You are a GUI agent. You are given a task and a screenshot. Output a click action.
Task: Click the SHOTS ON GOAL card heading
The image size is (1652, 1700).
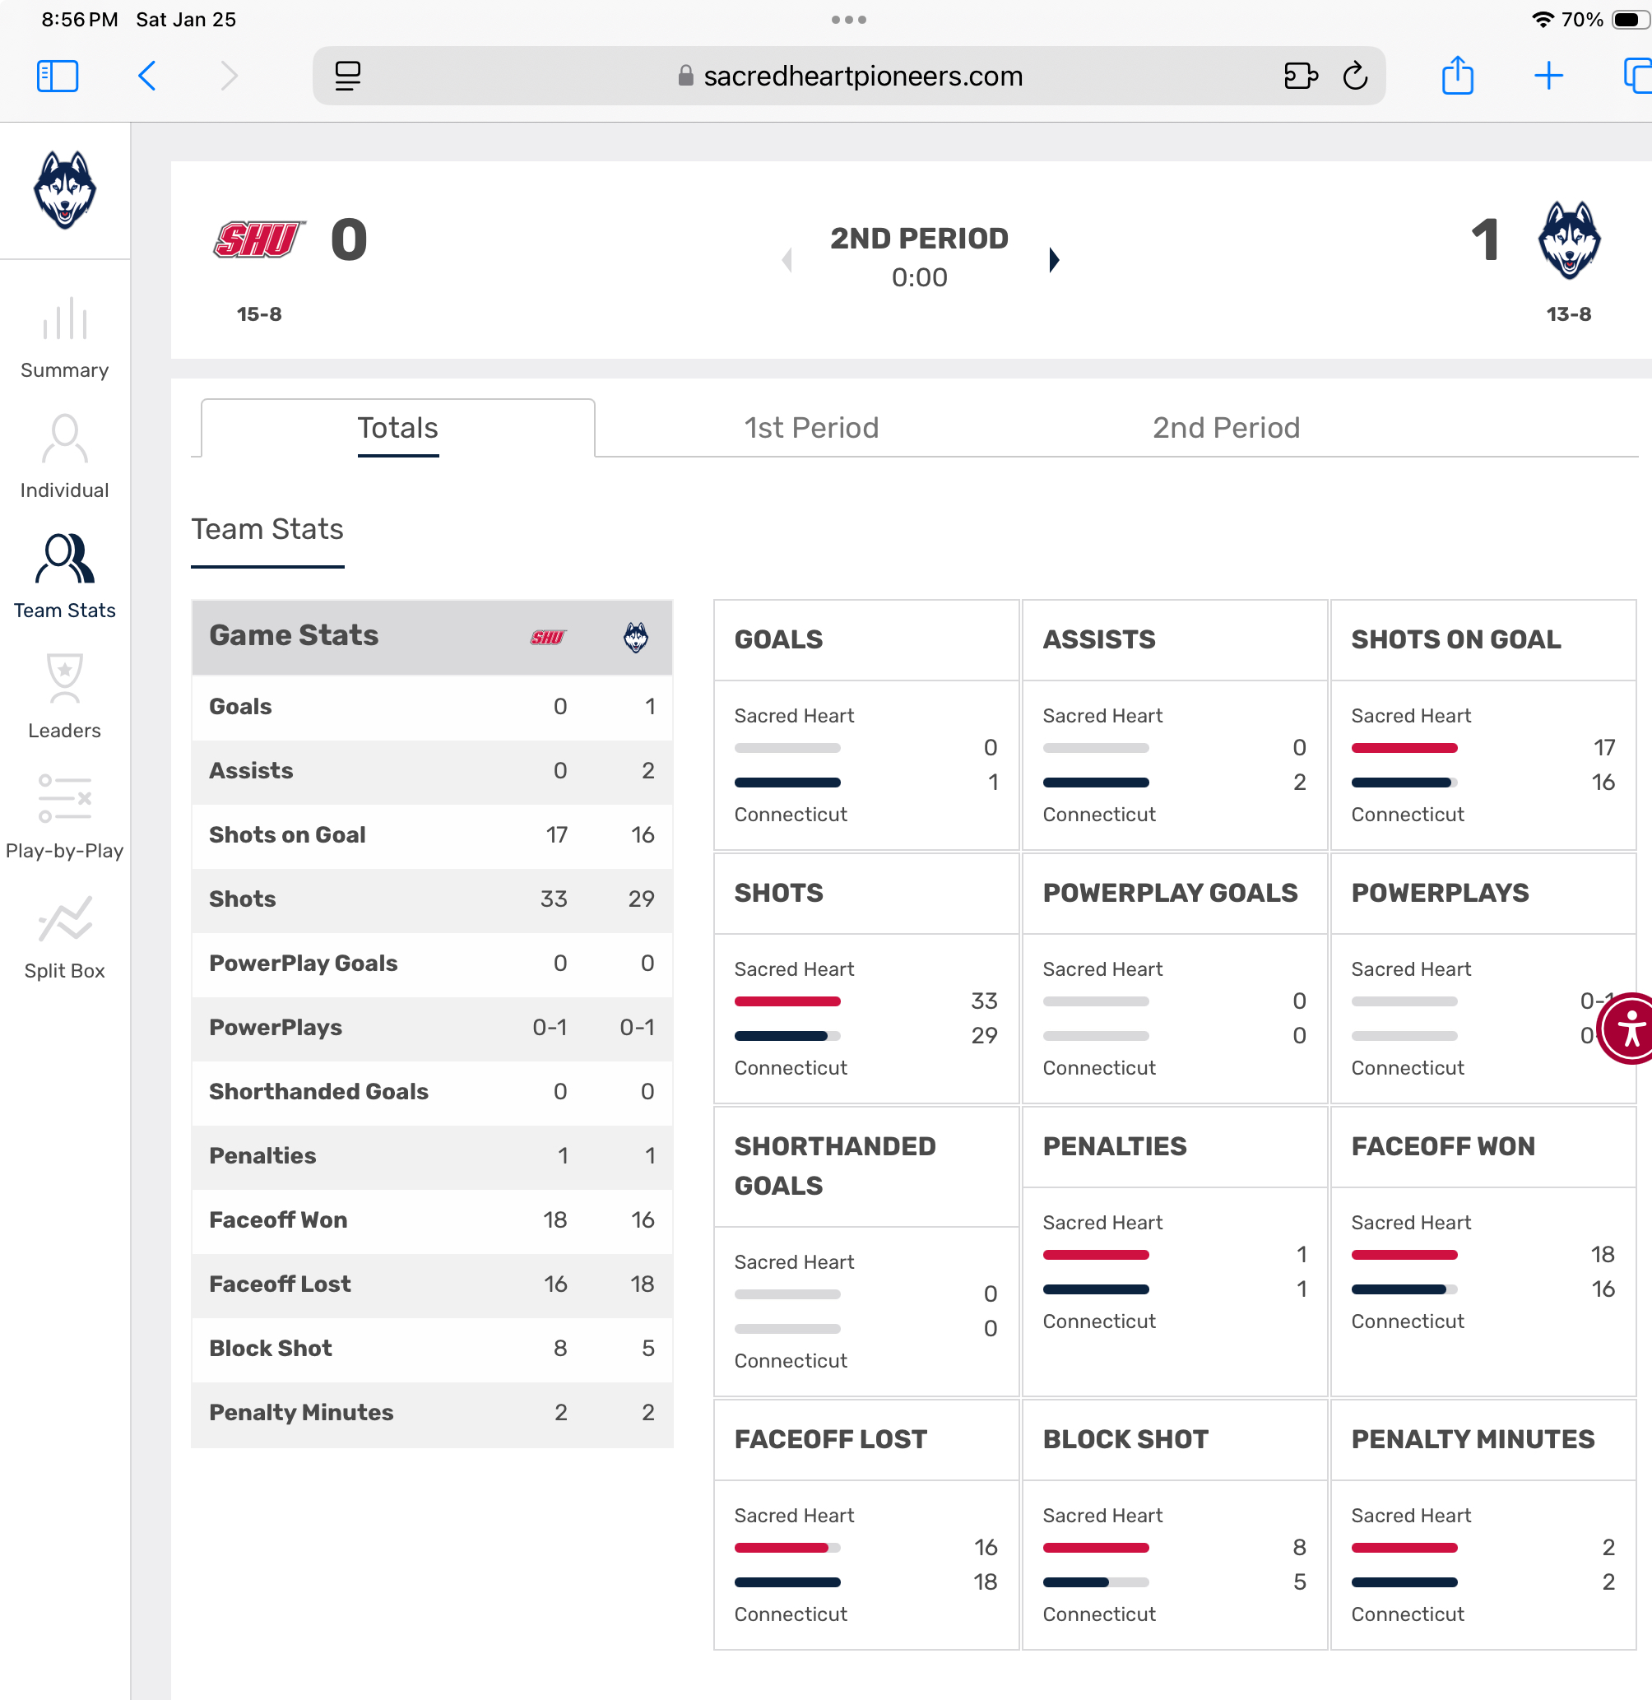[x=1455, y=639]
